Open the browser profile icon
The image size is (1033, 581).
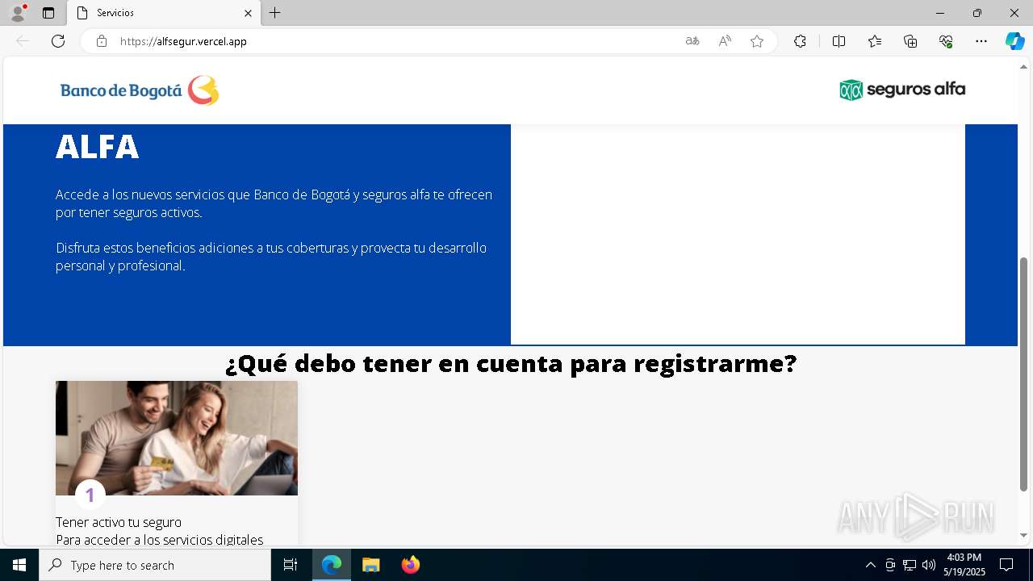coord(18,13)
